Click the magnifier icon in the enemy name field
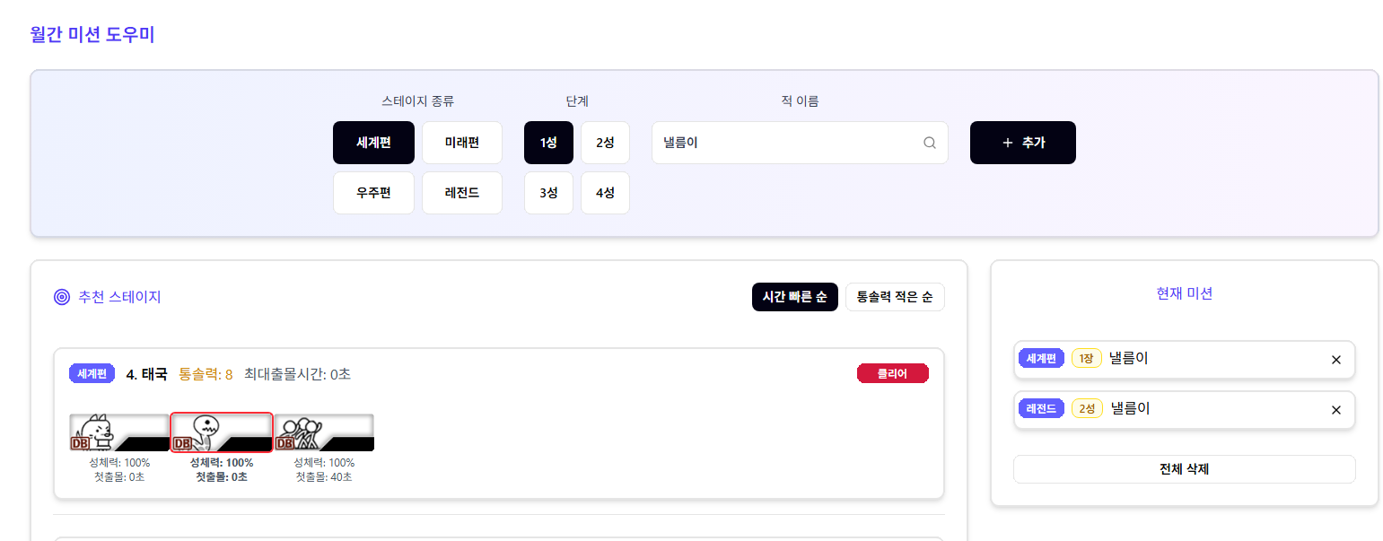 tap(930, 143)
